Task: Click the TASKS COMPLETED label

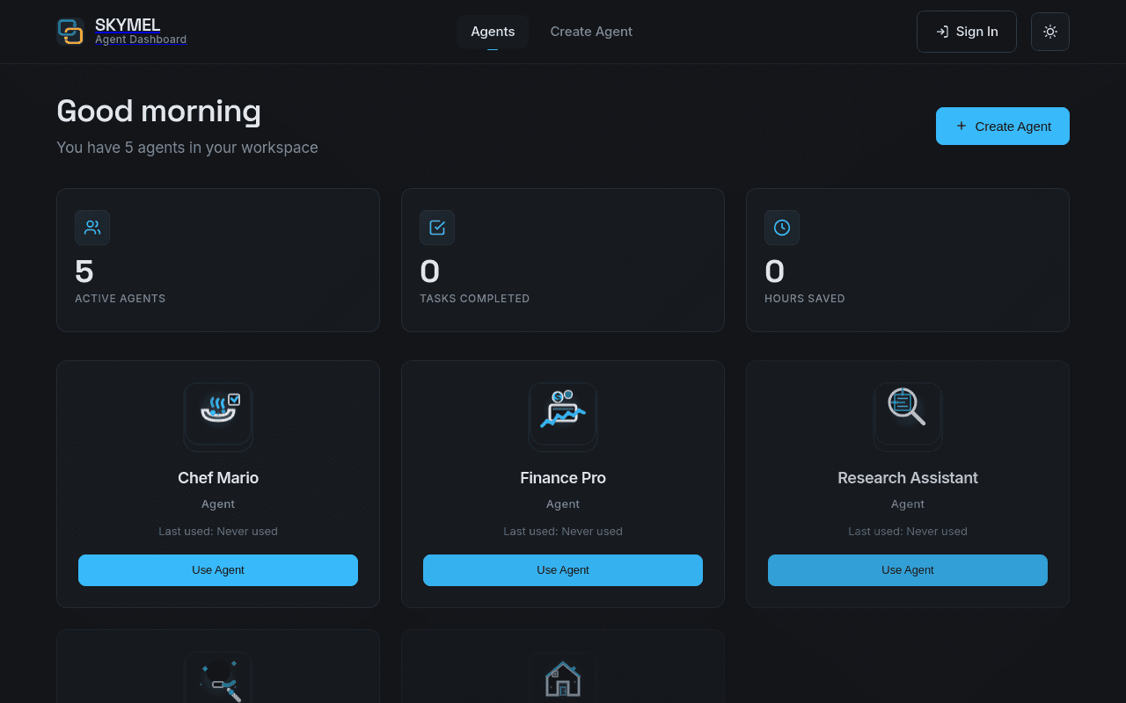Action: [x=475, y=299]
